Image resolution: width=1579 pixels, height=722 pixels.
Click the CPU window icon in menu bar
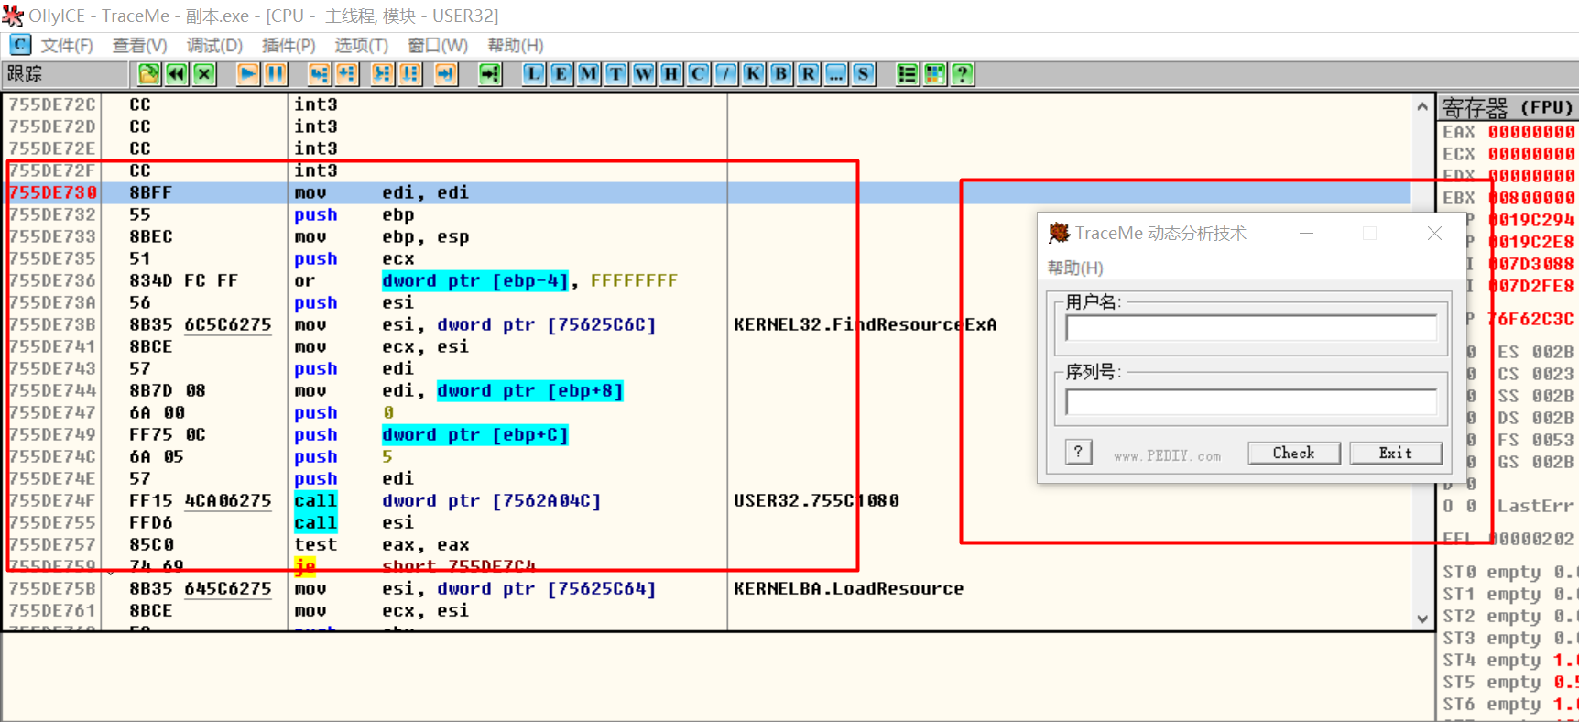click(20, 45)
